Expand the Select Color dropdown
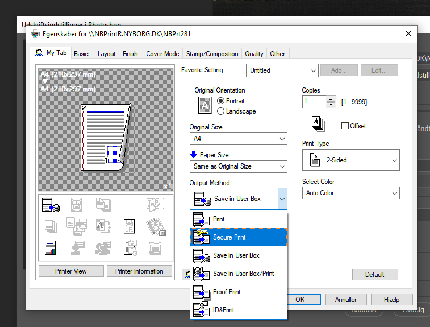 [350, 193]
